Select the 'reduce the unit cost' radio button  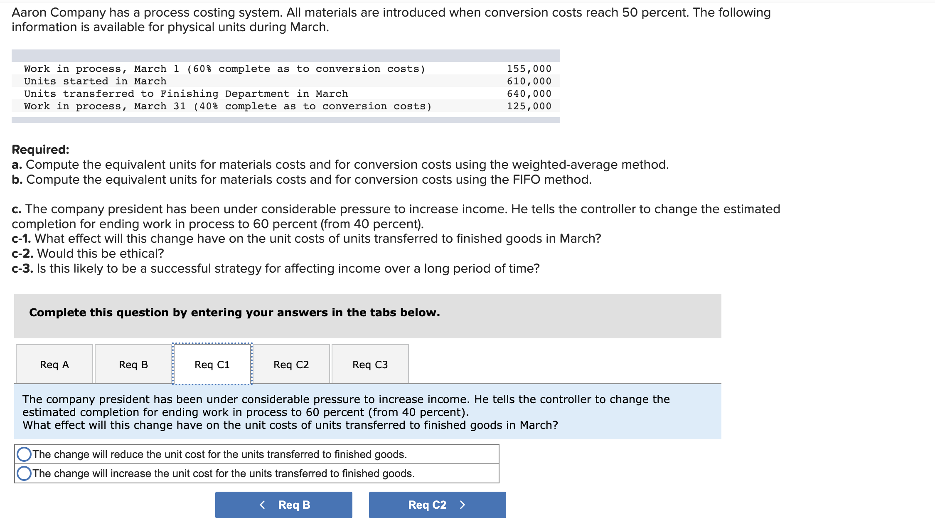coord(24,454)
